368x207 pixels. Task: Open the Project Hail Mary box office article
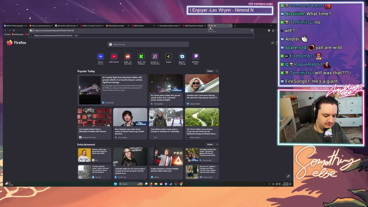tap(166, 163)
